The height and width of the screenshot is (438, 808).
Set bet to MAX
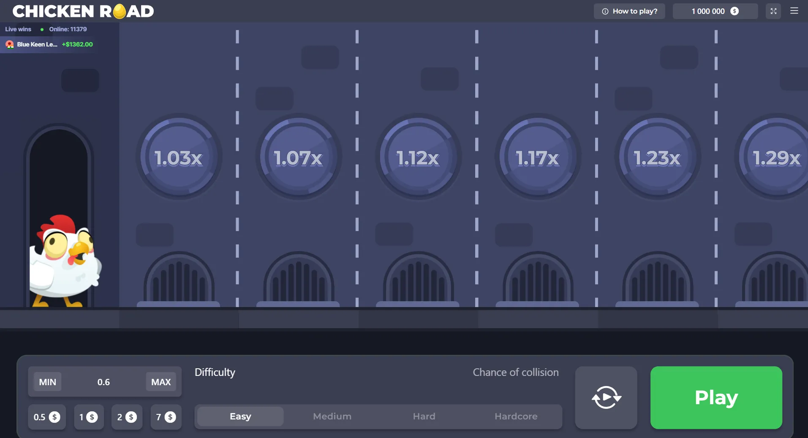(x=161, y=382)
